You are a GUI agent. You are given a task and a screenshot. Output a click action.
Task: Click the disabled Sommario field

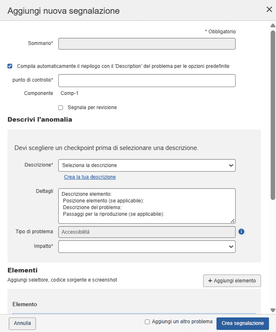coord(147,44)
